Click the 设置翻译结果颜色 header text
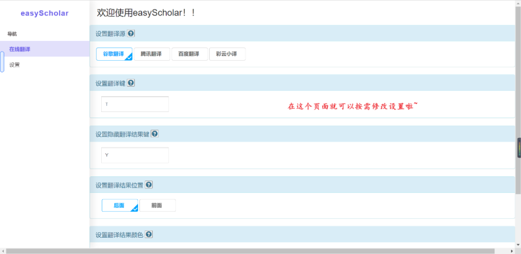This screenshot has width=521, height=254. point(120,234)
